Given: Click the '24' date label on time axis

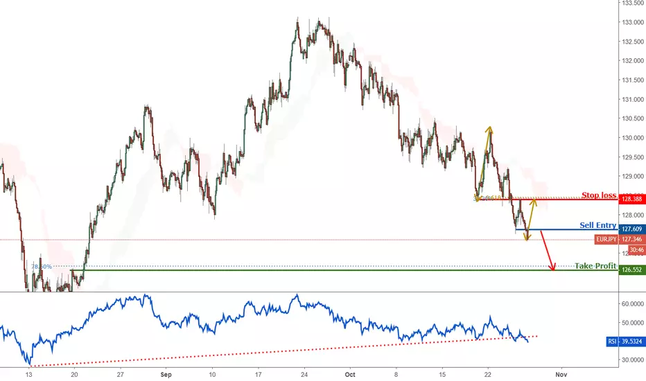Looking at the screenshot, I should (x=304, y=374).
